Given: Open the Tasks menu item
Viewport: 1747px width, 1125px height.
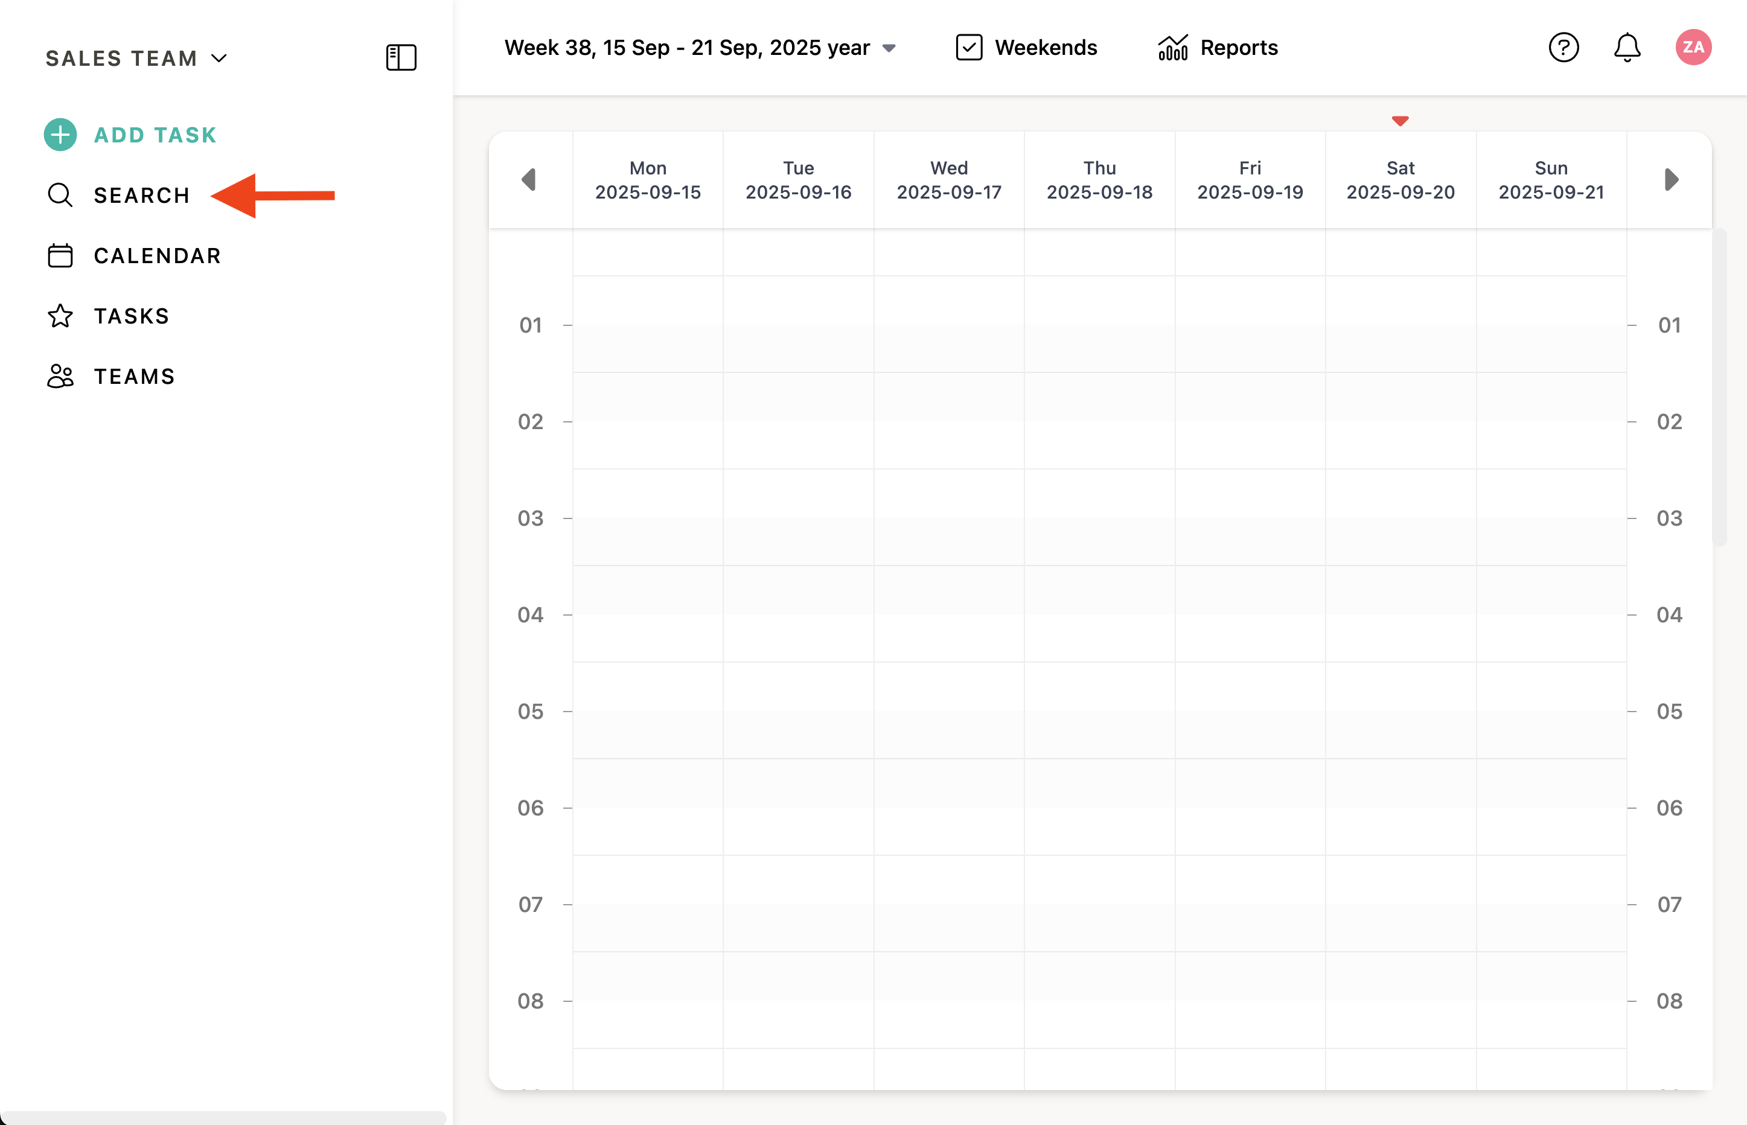Looking at the screenshot, I should click(x=132, y=316).
